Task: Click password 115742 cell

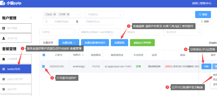Action: 96,66
